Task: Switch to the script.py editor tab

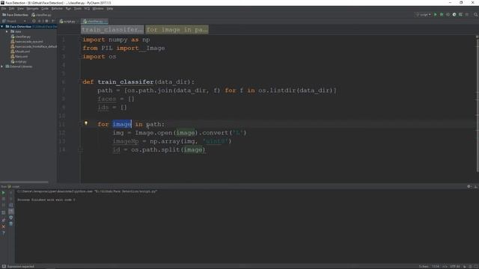Action: pyautogui.click(x=67, y=22)
